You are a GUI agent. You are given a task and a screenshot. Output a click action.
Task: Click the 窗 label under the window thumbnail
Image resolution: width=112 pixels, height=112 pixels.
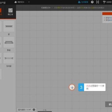coord(9,34)
